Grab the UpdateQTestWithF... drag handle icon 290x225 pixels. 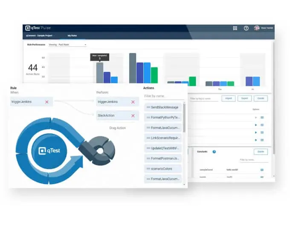click(148, 148)
